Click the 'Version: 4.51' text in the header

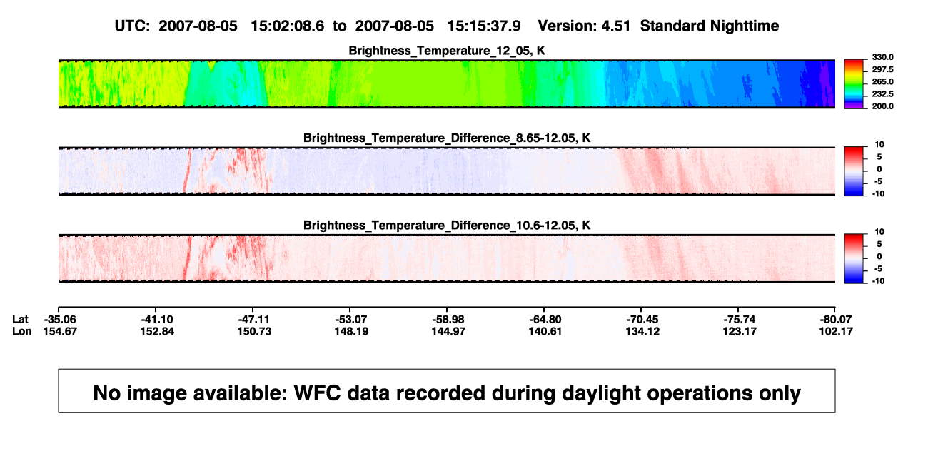(x=585, y=26)
